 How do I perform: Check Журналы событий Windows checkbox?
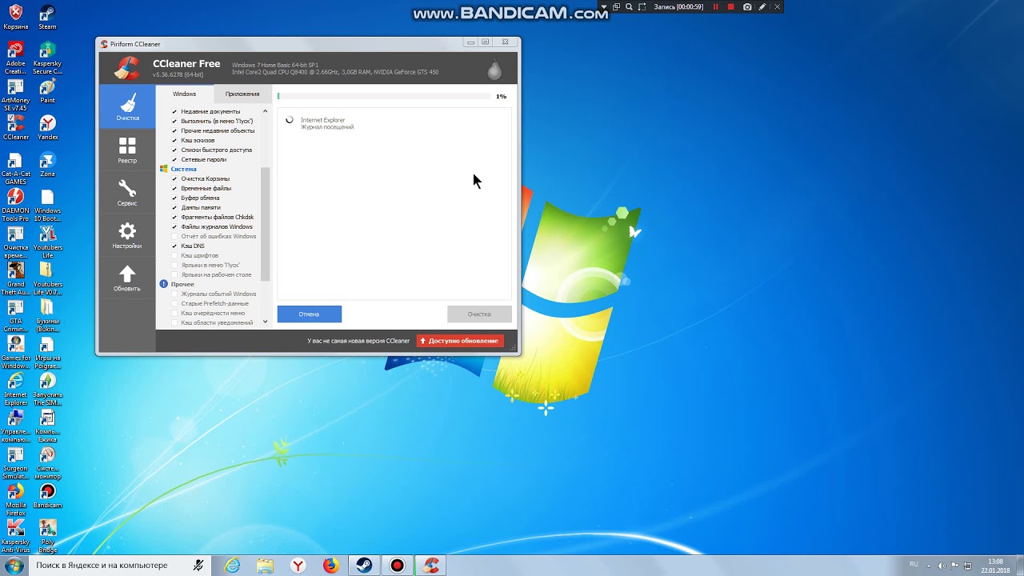coord(174,294)
